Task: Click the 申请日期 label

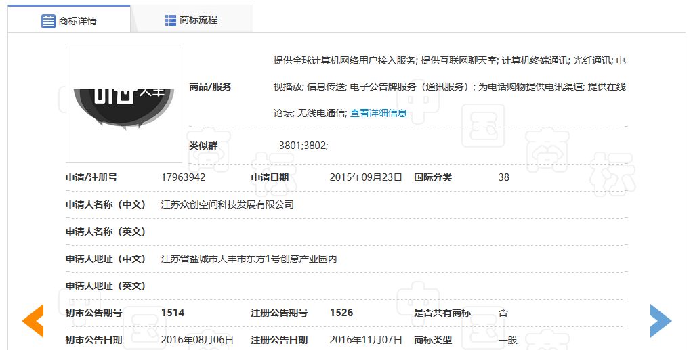Action: tap(270, 177)
